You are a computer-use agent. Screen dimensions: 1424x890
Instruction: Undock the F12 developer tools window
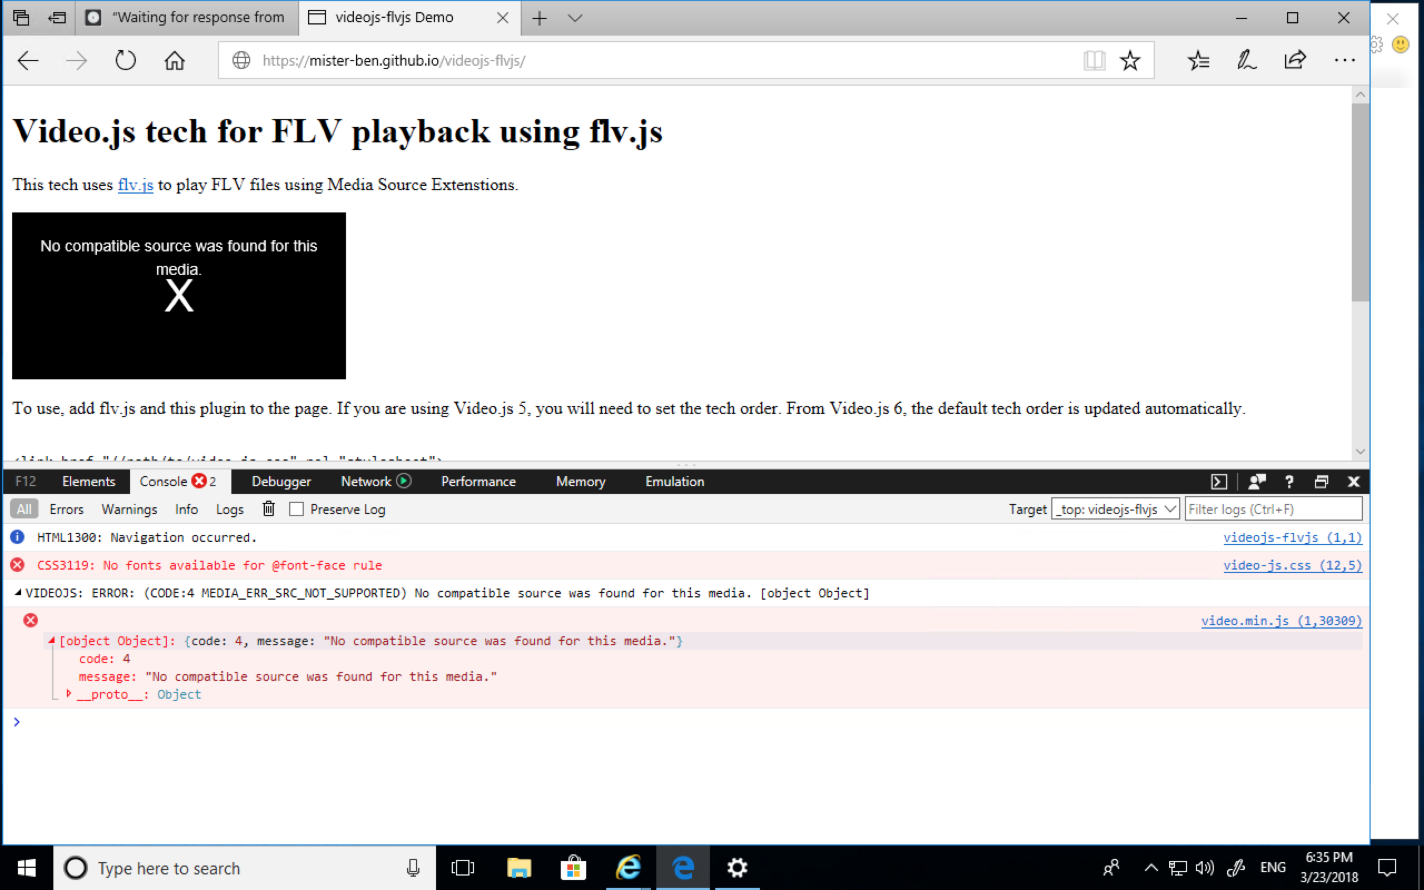[x=1322, y=481]
